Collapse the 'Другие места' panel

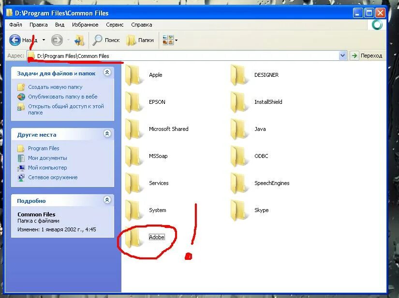[107, 134]
